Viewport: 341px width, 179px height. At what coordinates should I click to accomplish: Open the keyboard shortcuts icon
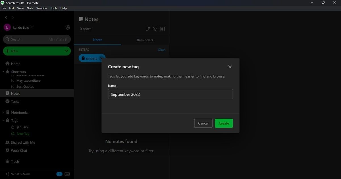coord(67,174)
